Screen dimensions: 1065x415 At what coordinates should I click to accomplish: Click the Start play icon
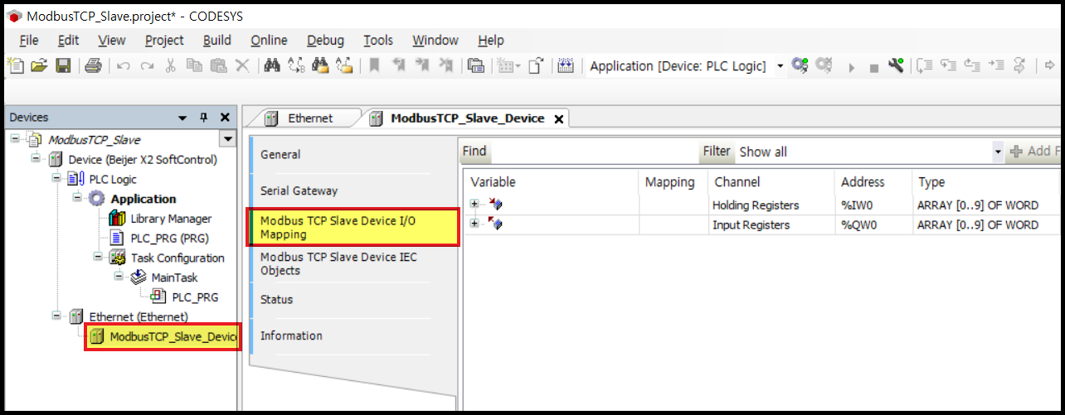[851, 67]
